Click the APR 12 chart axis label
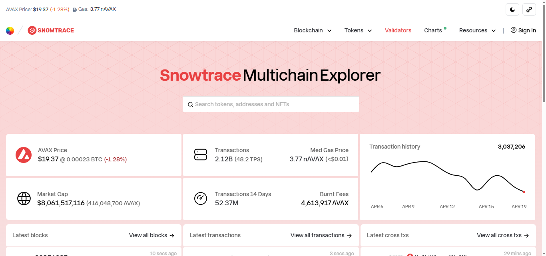Image resolution: width=546 pixels, height=256 pixels. 447,206
